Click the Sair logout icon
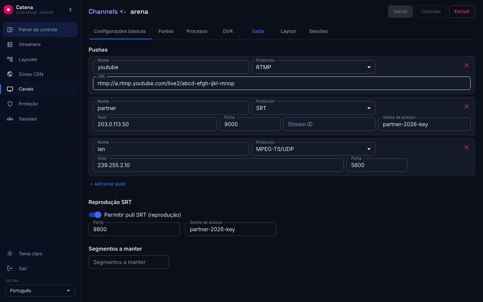 click(x=10, y=268)
